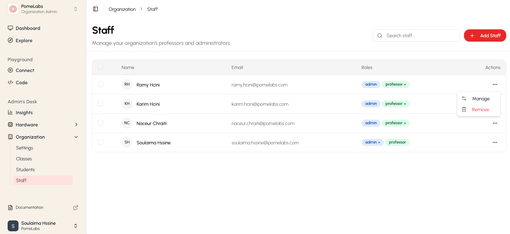This screenshot has height=234, width=510.
Task: Toggle the sidebar panel icon
Action: 95,9
